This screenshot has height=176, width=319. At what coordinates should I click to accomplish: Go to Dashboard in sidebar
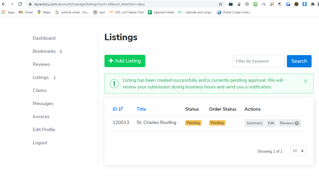point(44,38)
